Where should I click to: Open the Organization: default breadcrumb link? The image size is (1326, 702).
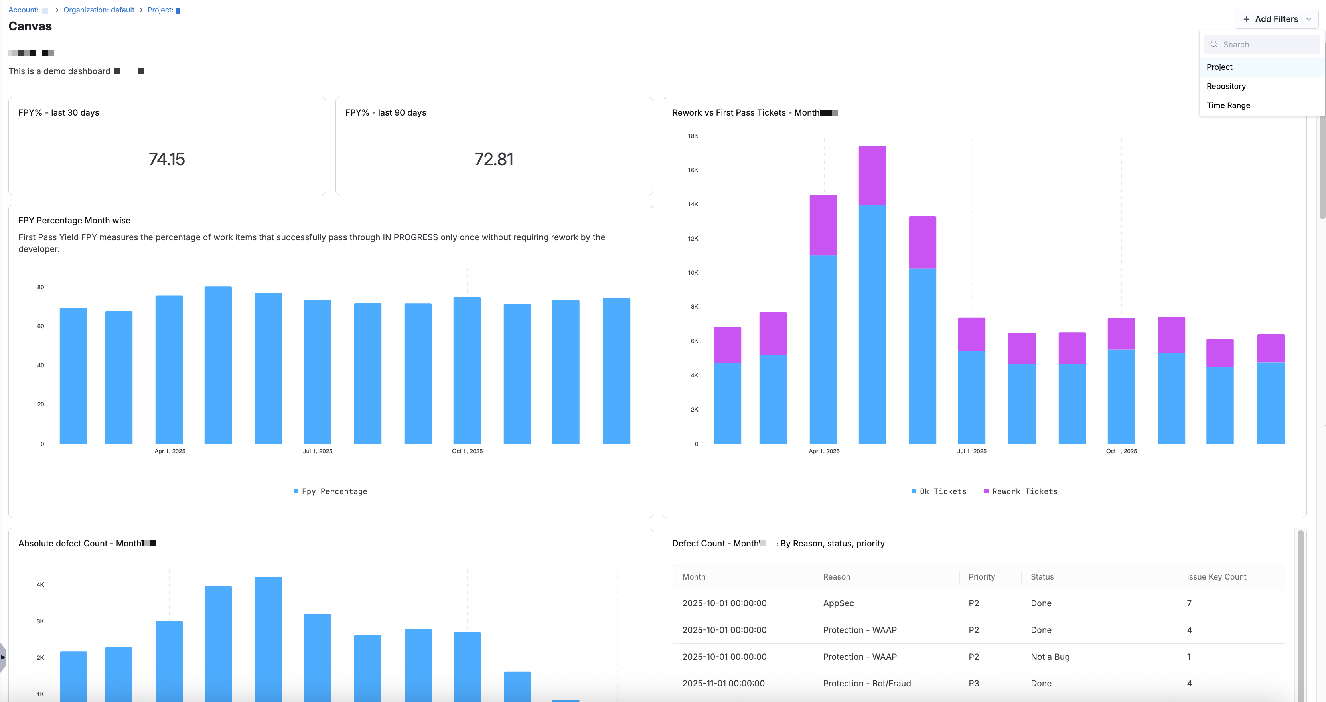(x=99, y=10)
